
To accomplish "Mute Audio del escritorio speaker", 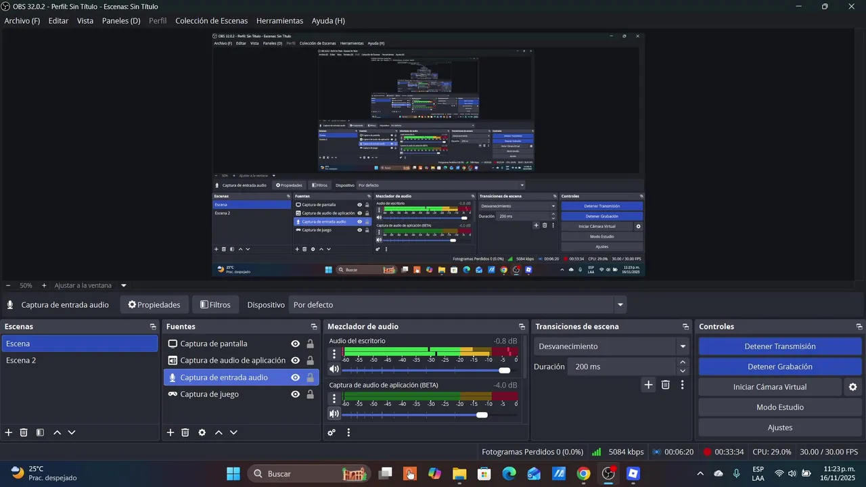I will [334, 369].
